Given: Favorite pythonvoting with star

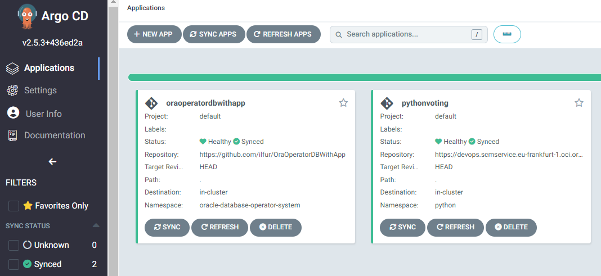Looking at the screenshot, I should pos(578,103).
